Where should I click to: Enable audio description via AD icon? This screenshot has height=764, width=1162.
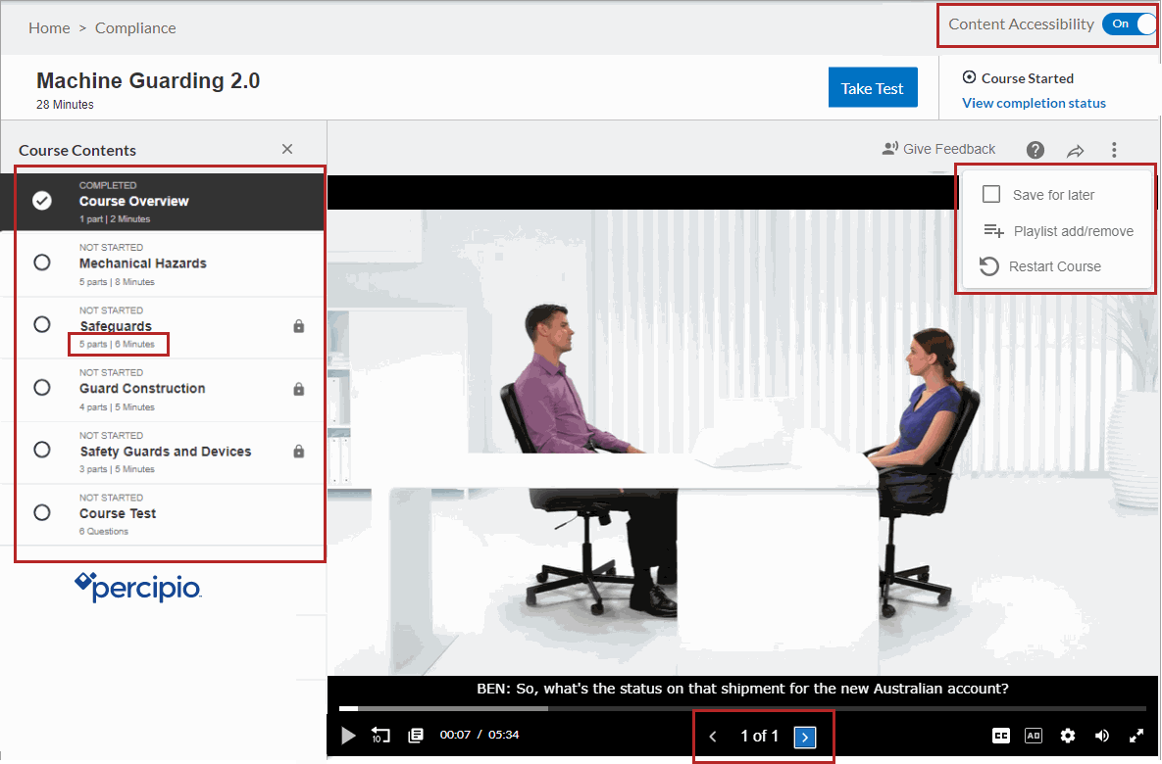click(1034, 735)
